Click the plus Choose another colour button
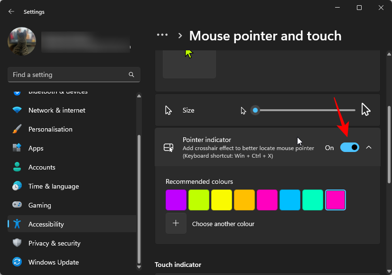The image size is (392, 275). (176, 223)
